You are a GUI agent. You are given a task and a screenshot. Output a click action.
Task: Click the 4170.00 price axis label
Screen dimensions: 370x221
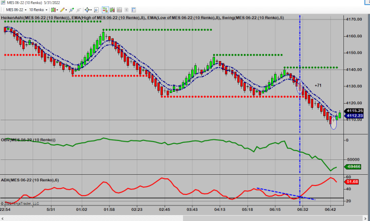(353, 19)
